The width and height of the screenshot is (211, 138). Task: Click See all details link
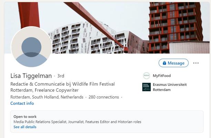25,127
